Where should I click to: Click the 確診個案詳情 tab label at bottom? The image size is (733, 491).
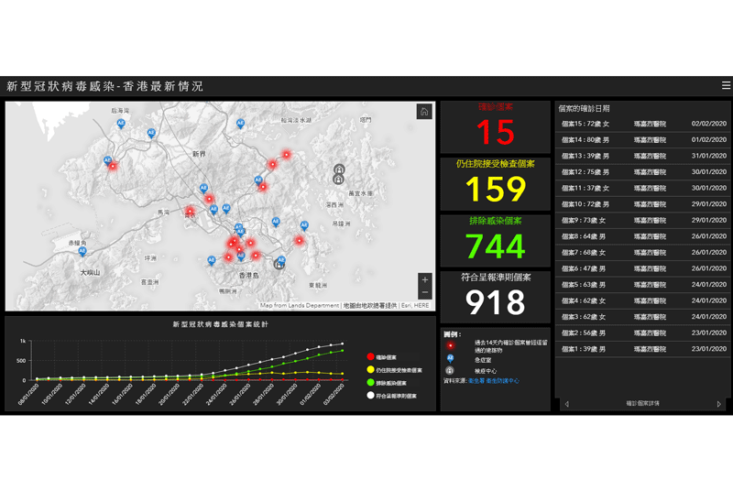643,404
